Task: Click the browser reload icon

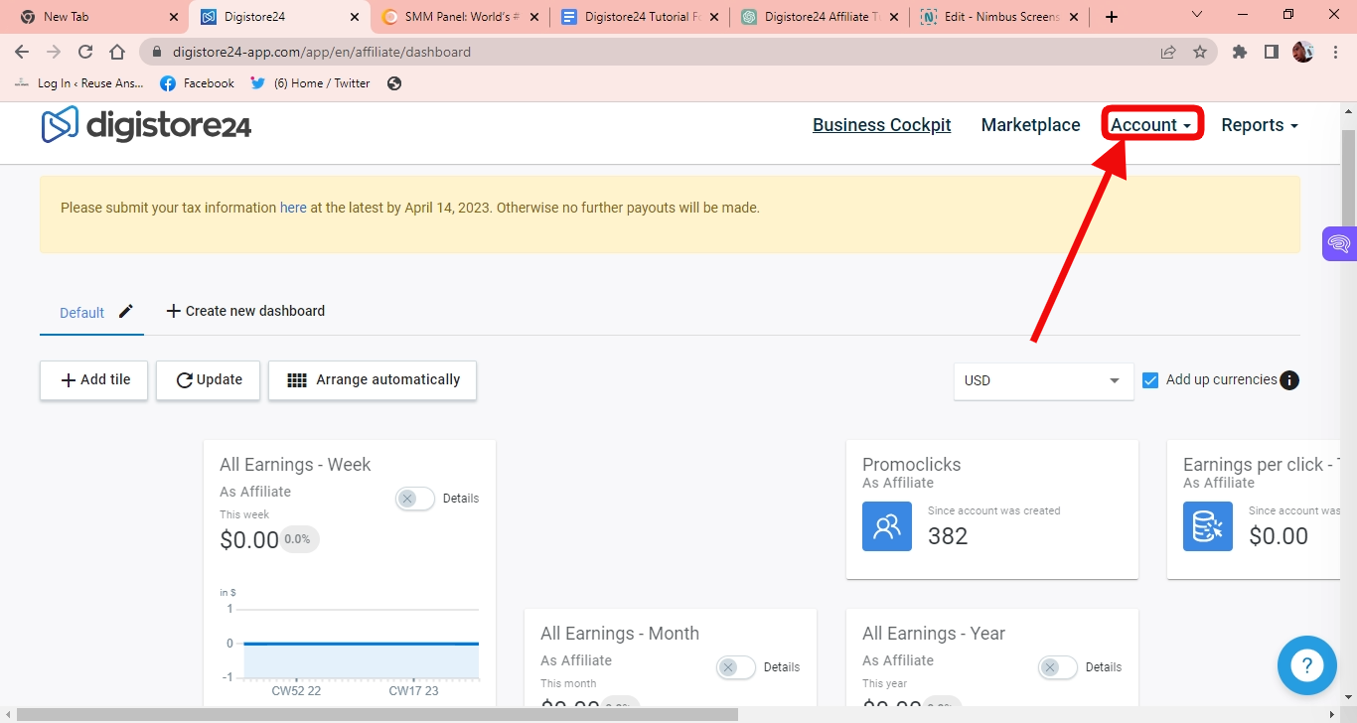Action: coord(85,52)
